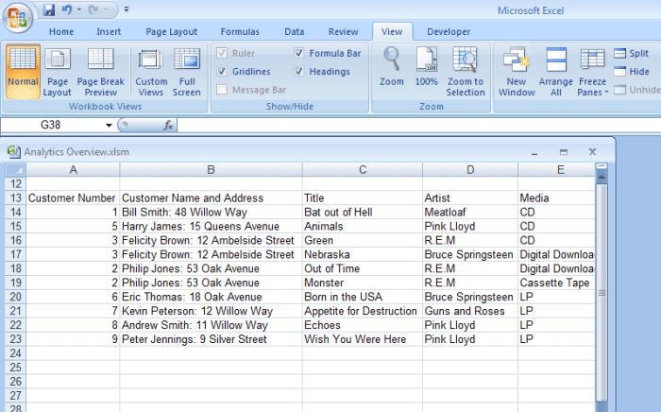The width and height of the screenshot is (661, 412).
Task: Toggle the Formula Bar checkbox
Action: [299, 53]
